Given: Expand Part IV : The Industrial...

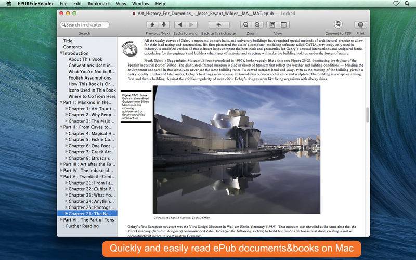Looking at the screenshot, I should (x=61, y=171).
